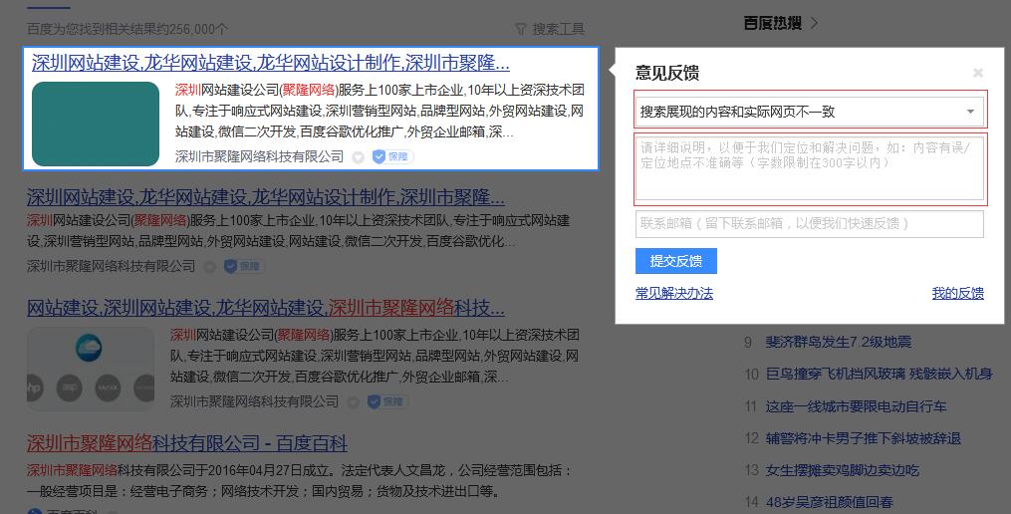Click 保障 badge in the third search result
The image size is (1011, 514).
click(388, 401)
